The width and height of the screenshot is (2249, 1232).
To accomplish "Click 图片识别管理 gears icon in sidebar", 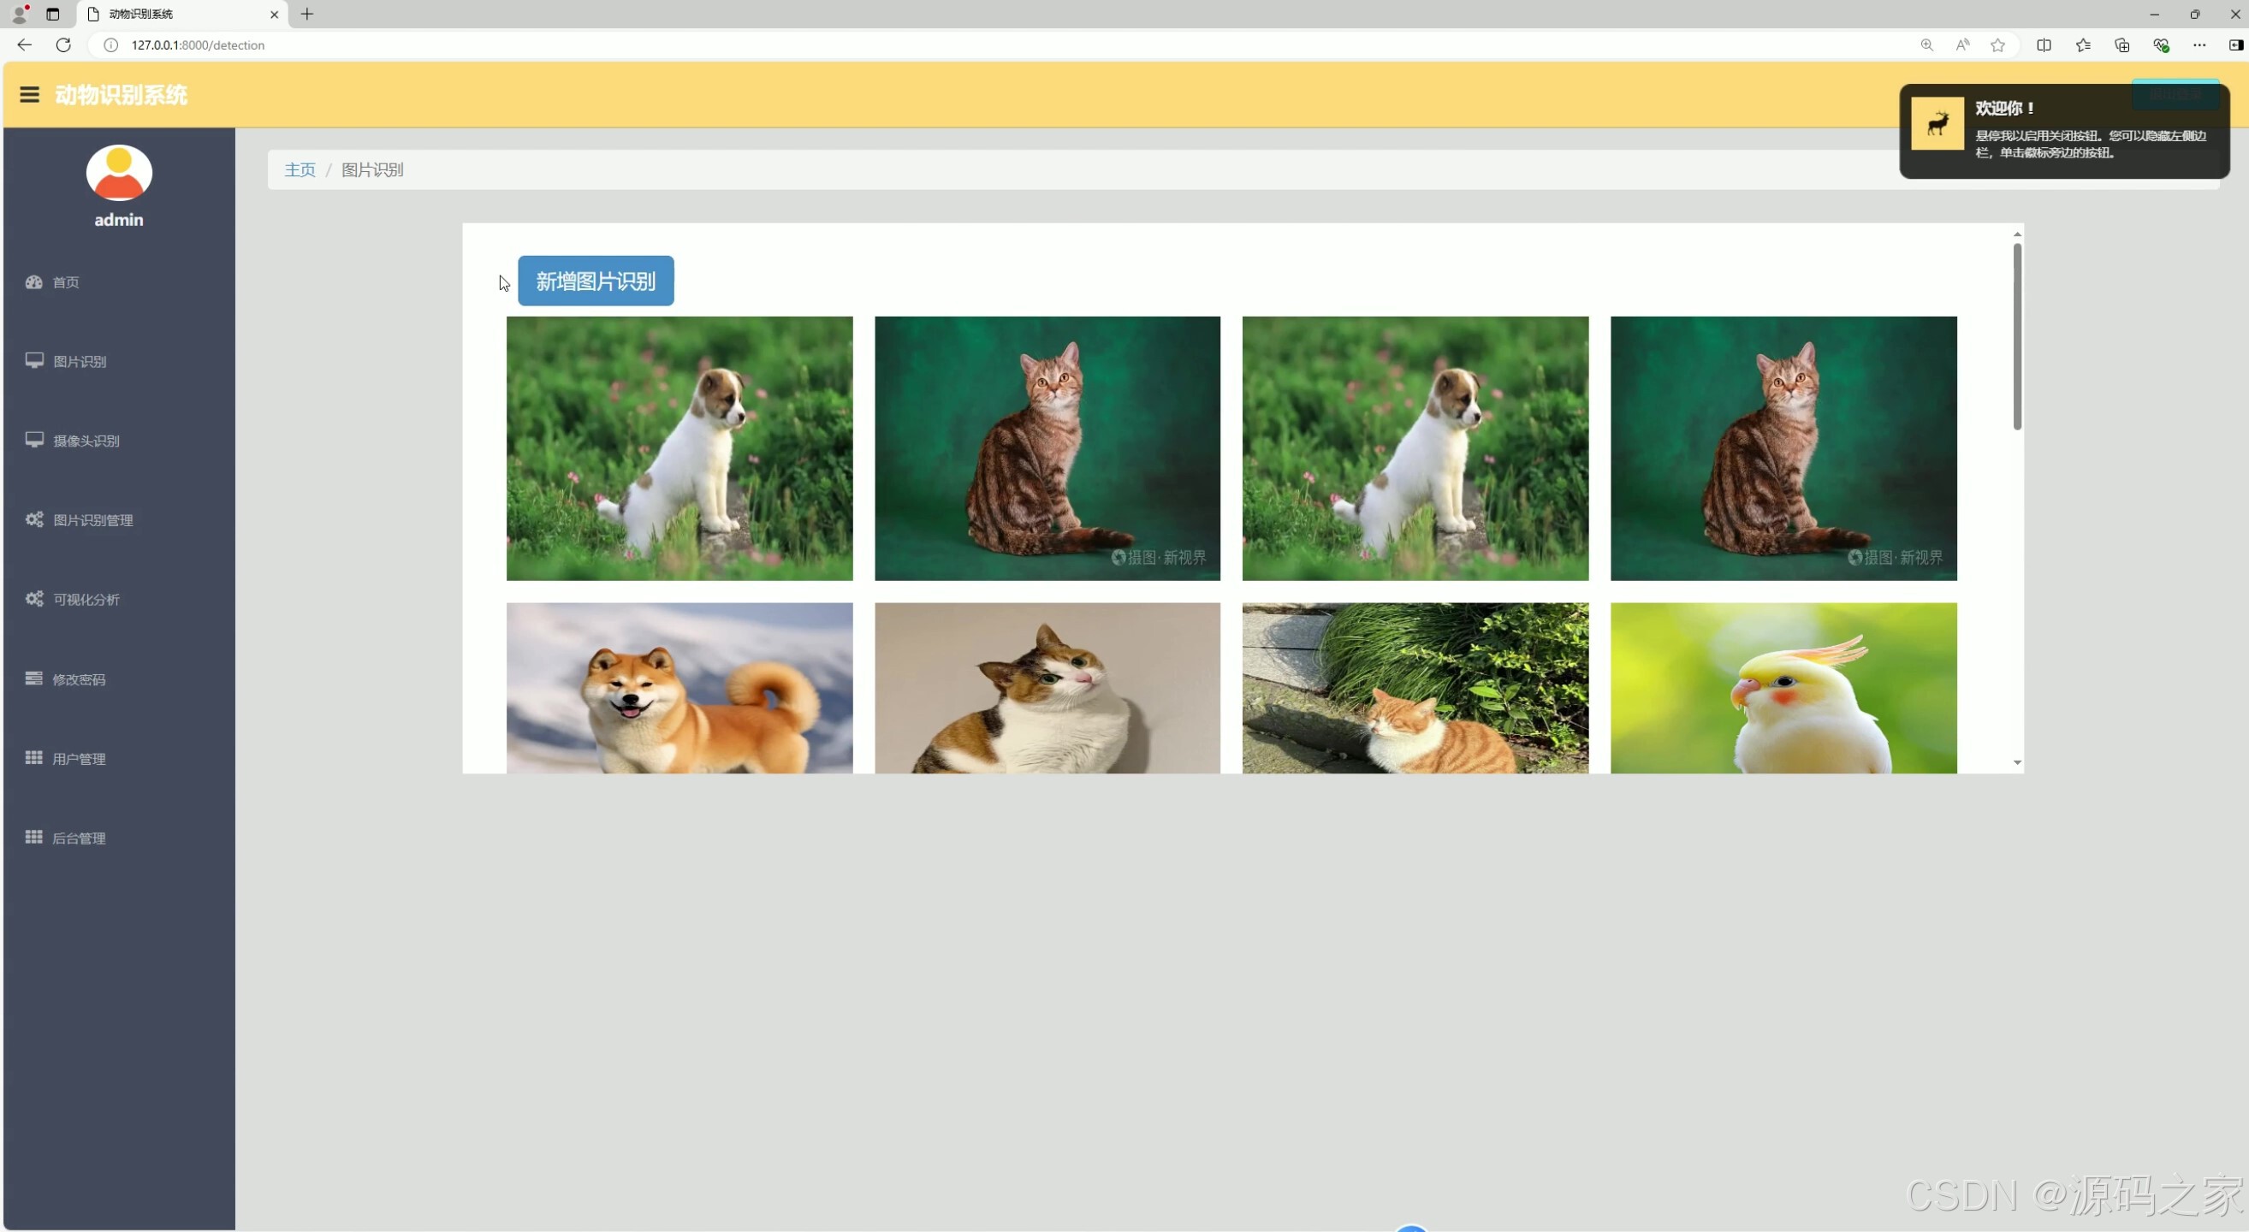I will pos(34,519).
